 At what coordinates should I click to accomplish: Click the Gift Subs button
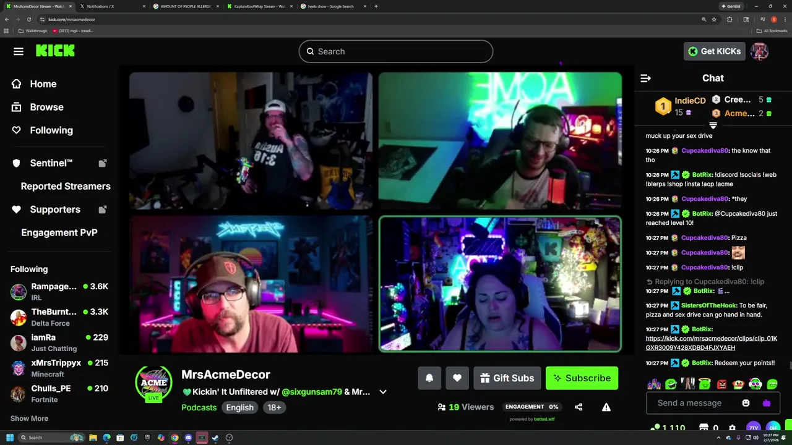(507, 378)
